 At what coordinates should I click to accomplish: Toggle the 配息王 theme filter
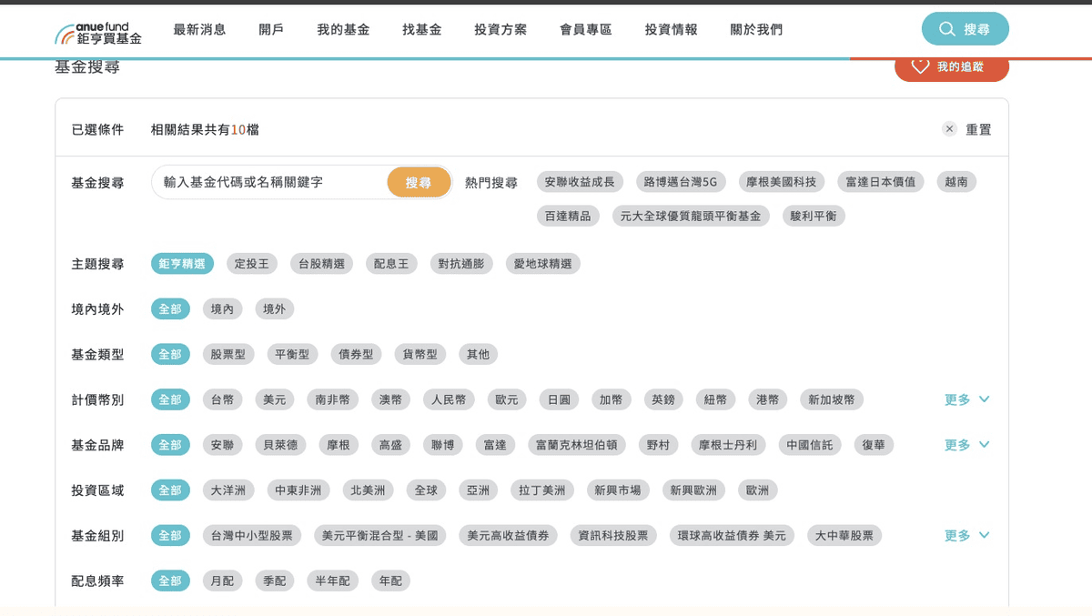click(391, 264)
